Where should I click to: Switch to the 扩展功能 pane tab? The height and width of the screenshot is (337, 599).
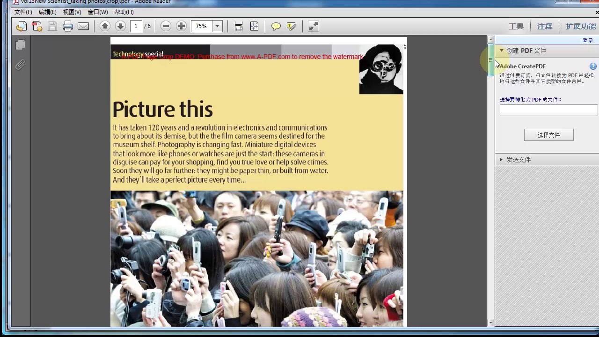pyautogui.click(x=581, y=26)
